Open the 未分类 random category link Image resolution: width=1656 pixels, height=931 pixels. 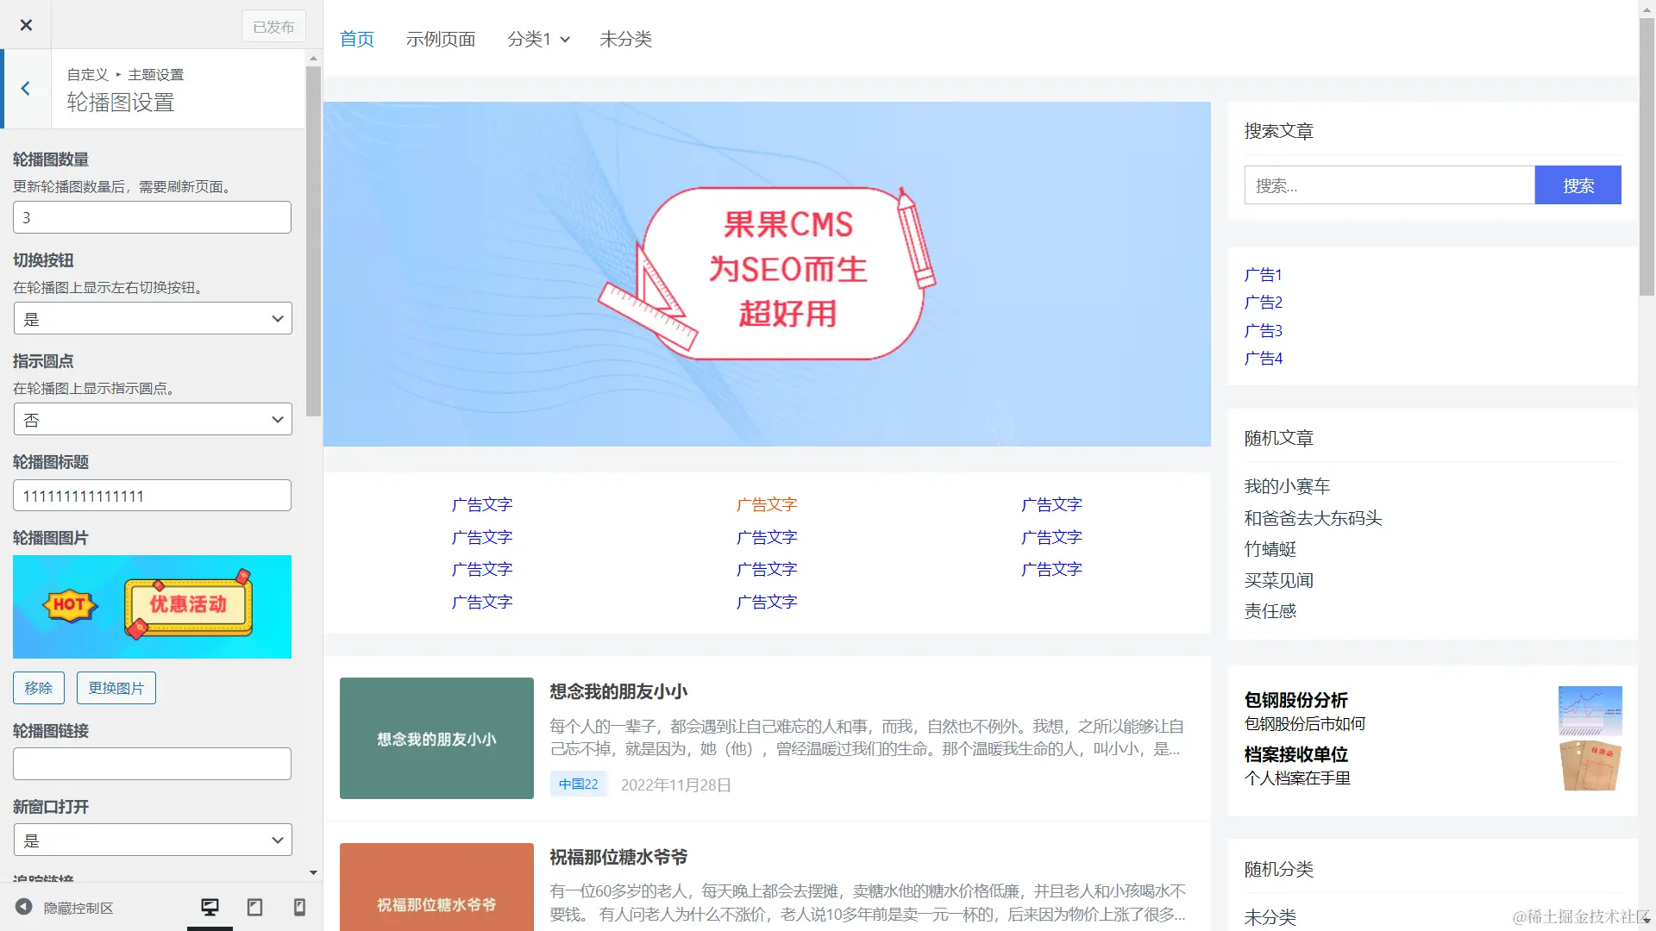(x=1270, y=917)
